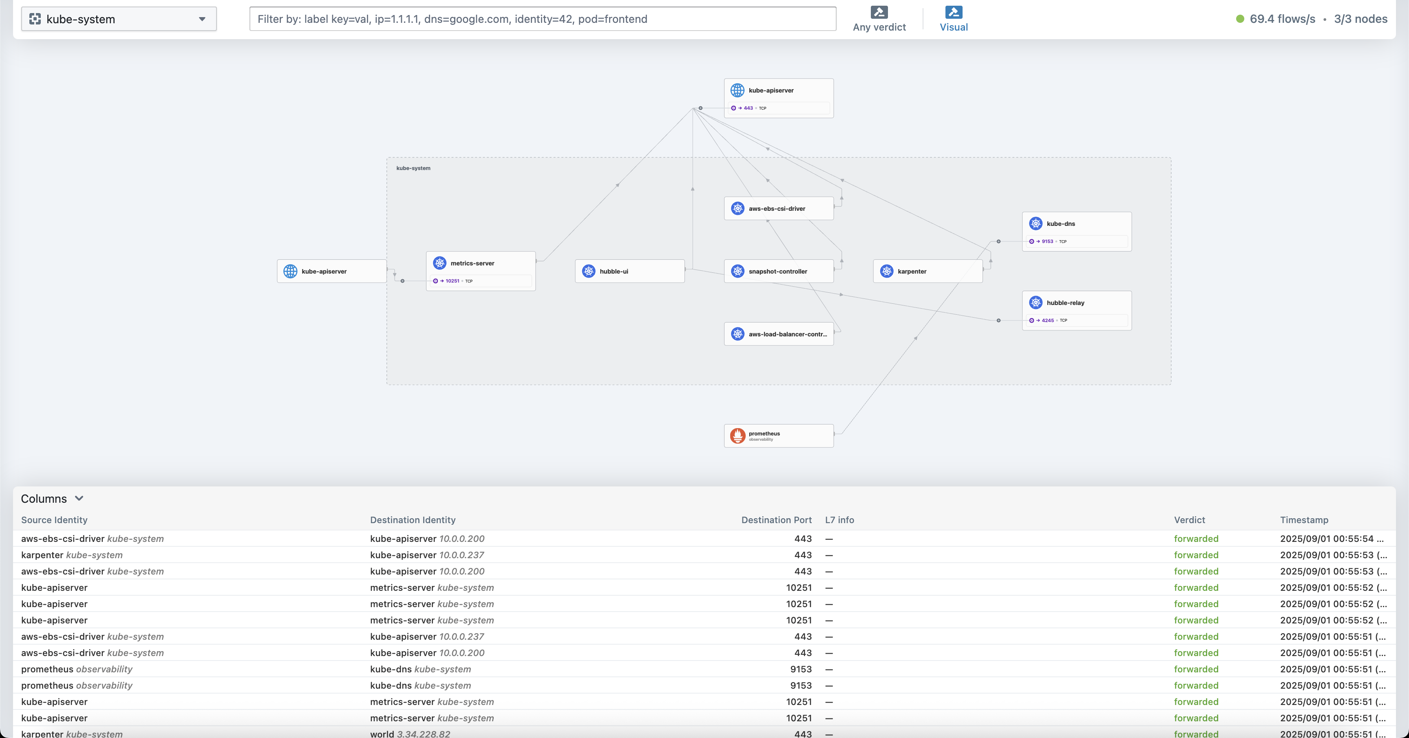
Task: Click the hubble-relay card label
Action: click(1065, 303)
